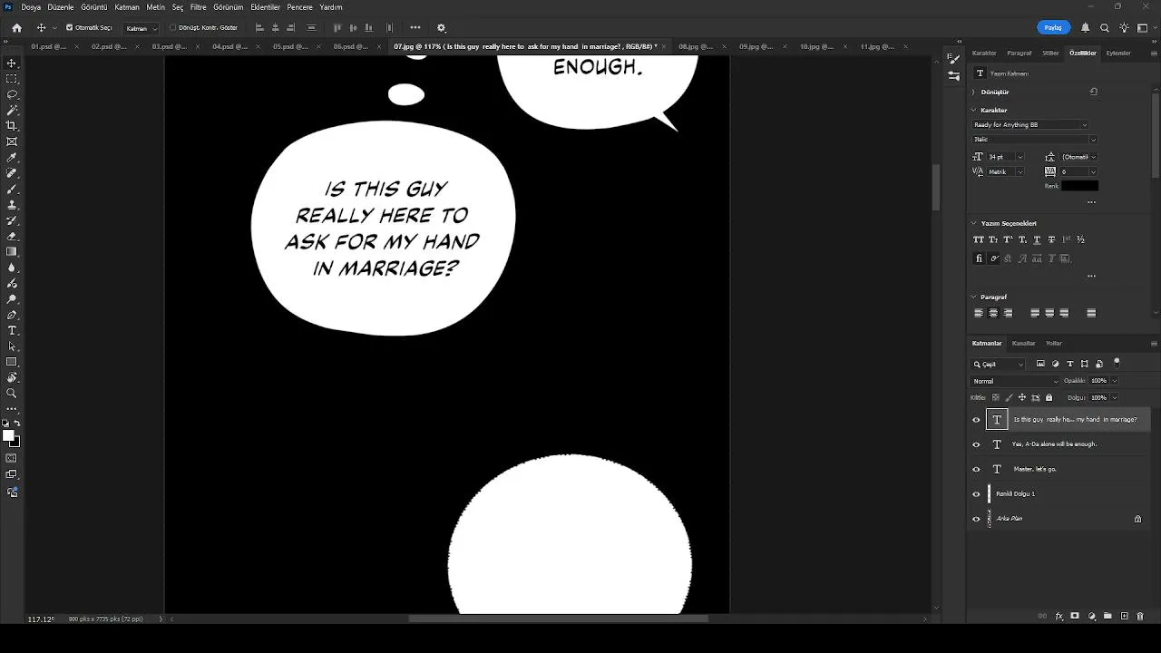Image resolution: width=1161 pixels, height=653 pixels.
Task: Click the Paylaş button
Action: point(1053,28)
